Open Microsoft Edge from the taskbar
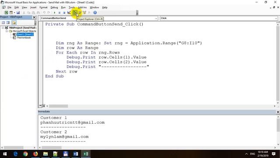 pos(16,154)
